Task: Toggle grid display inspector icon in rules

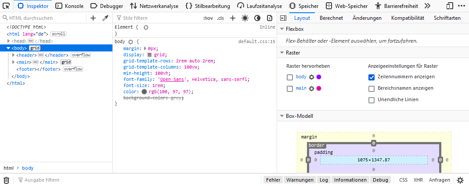Action: pos(150,55)
